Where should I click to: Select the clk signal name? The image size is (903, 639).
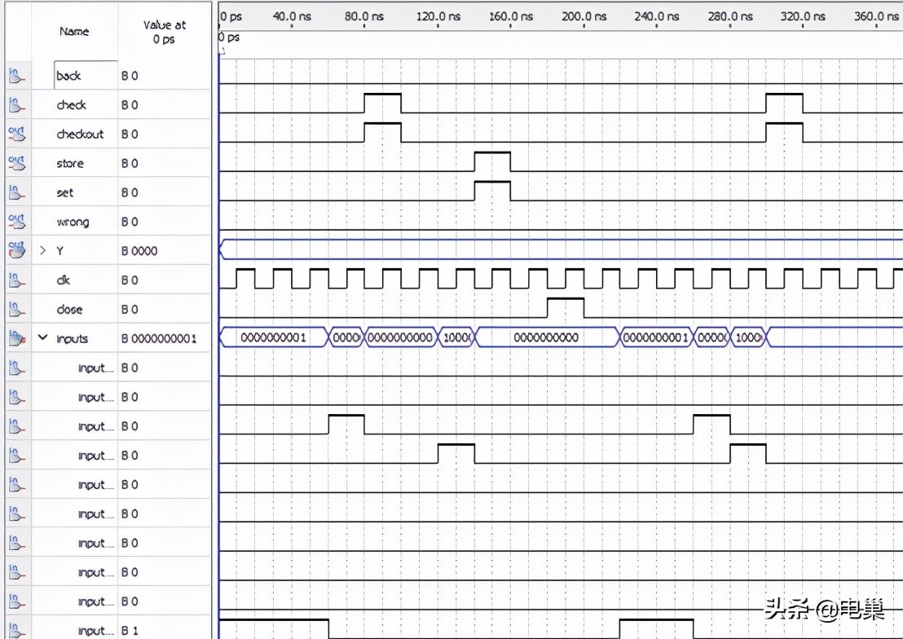(x=64, y=280)
